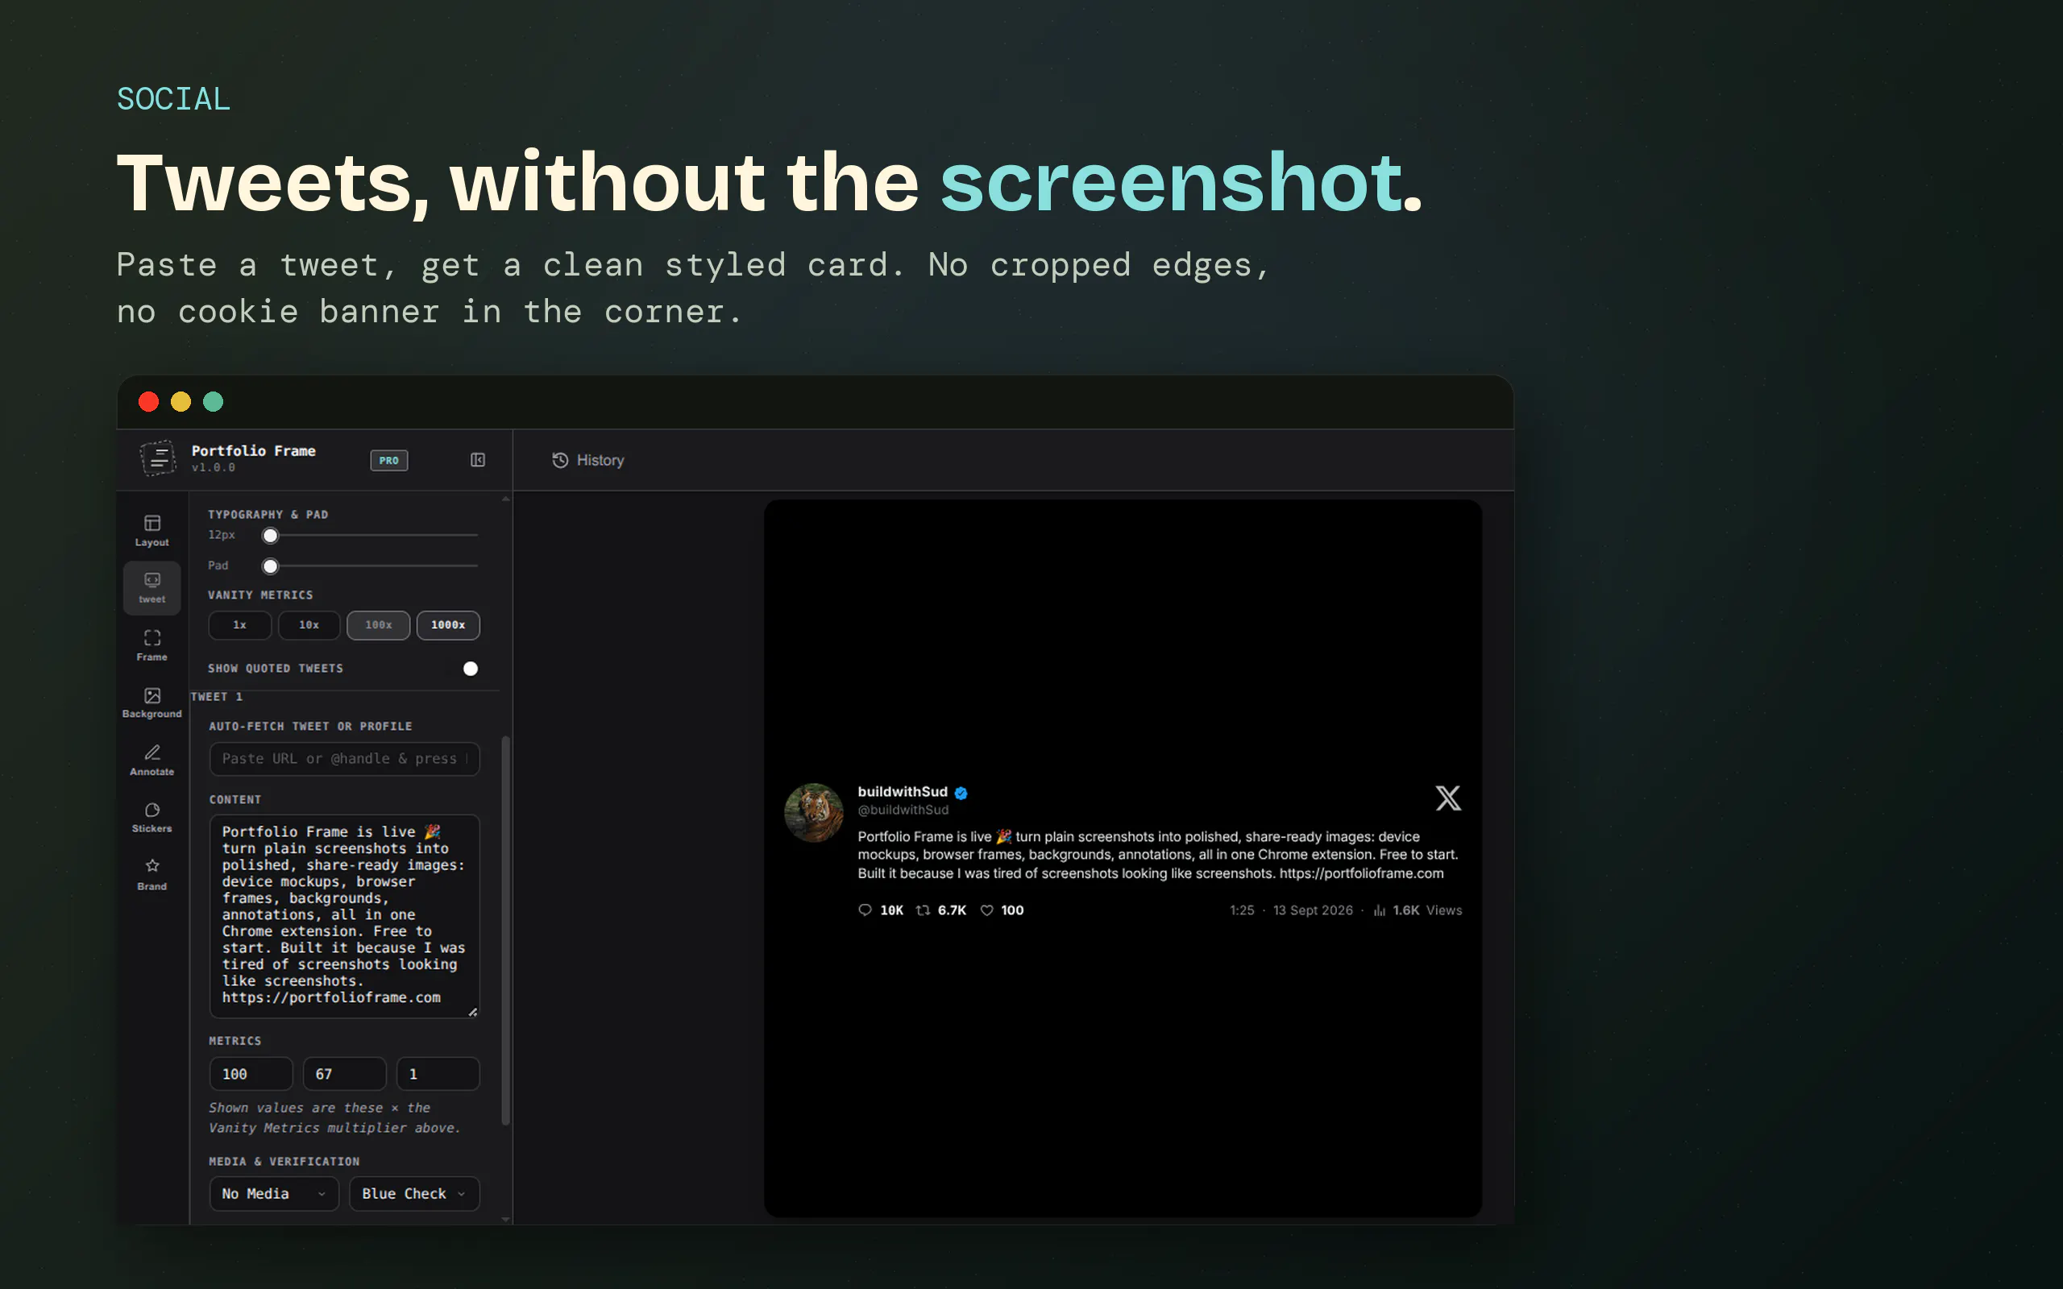The image size is (2063, 1289).
Task: Click the scroll down arrow in panel
Action: point(505,1219)
